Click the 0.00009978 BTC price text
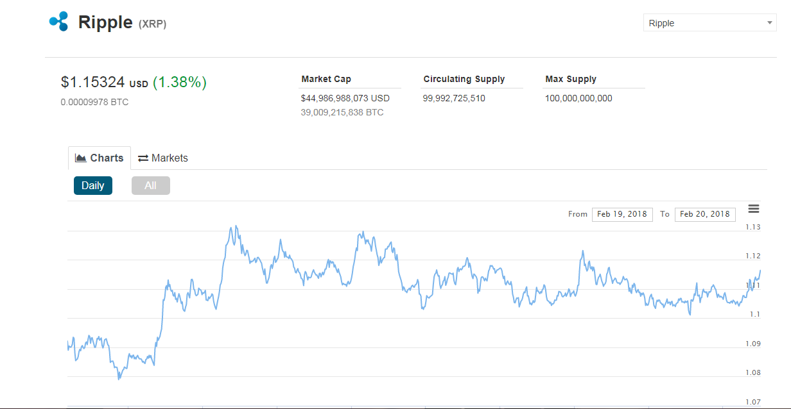 94,102
